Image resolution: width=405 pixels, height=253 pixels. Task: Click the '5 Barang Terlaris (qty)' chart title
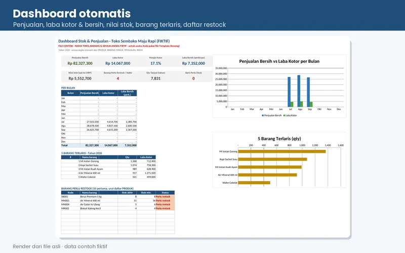click(x=279, y=139)
